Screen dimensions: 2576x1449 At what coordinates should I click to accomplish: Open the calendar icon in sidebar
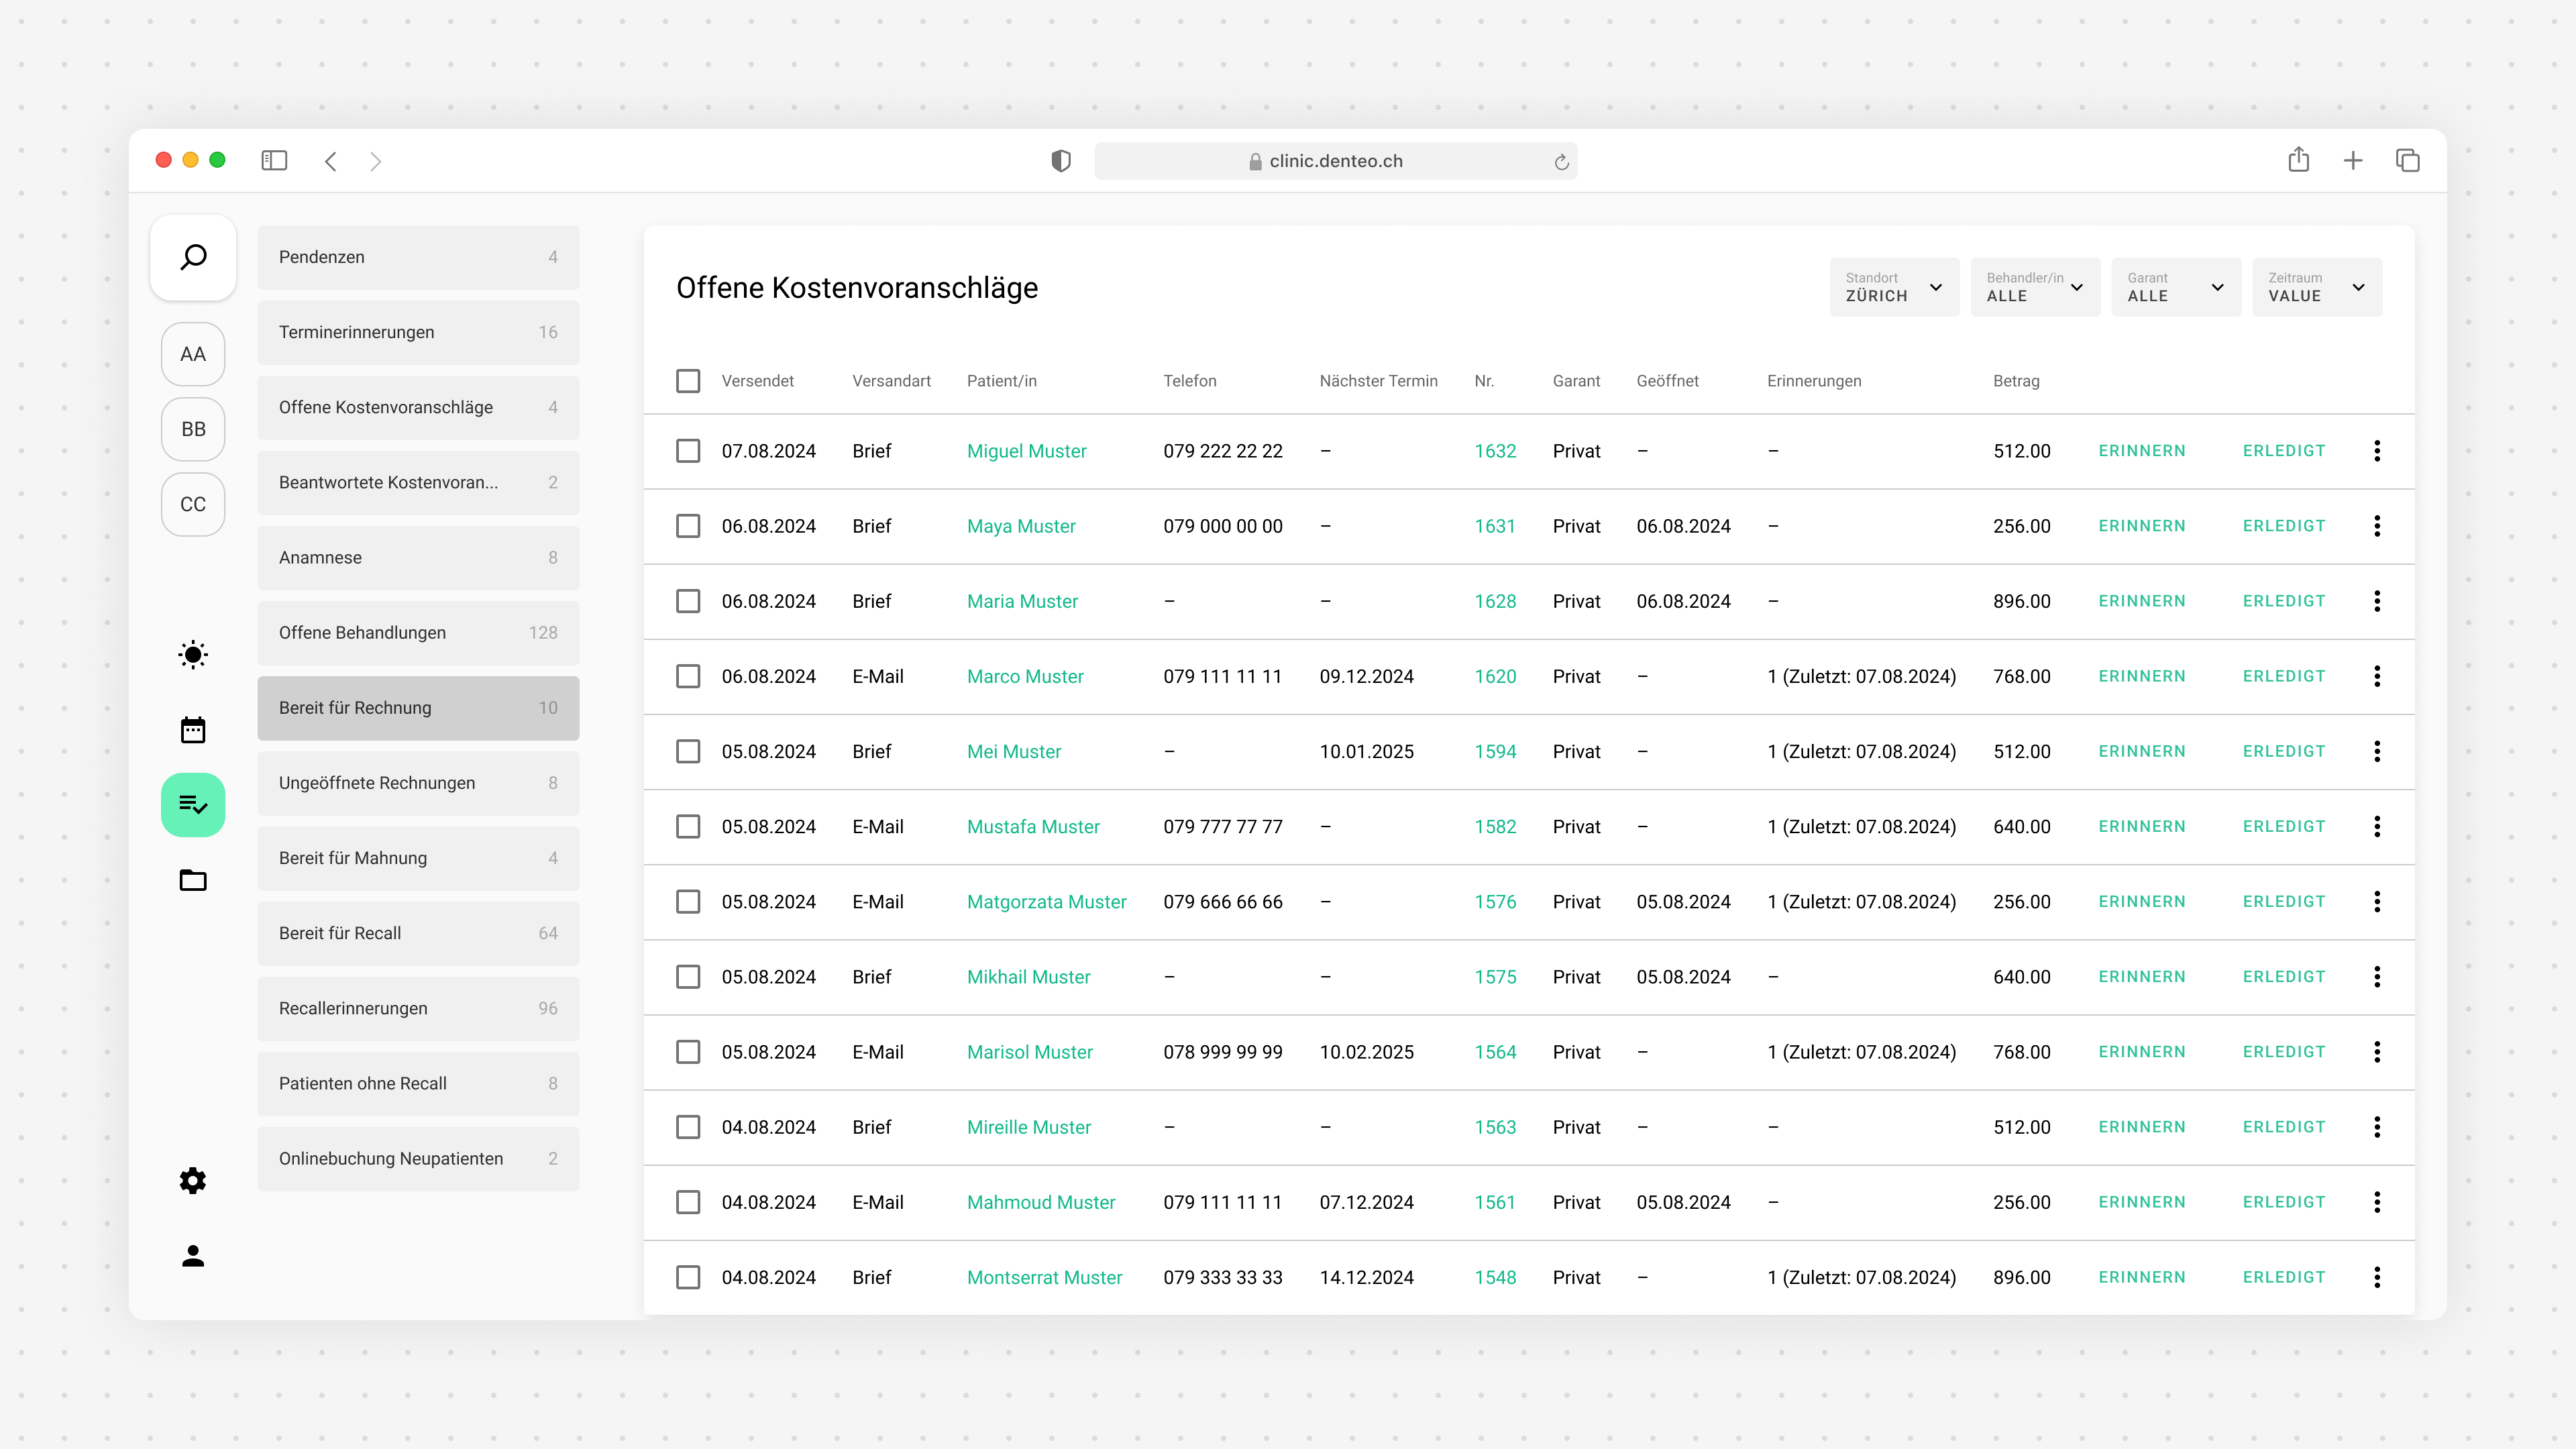pyautogui.click(x=193, y=730)
